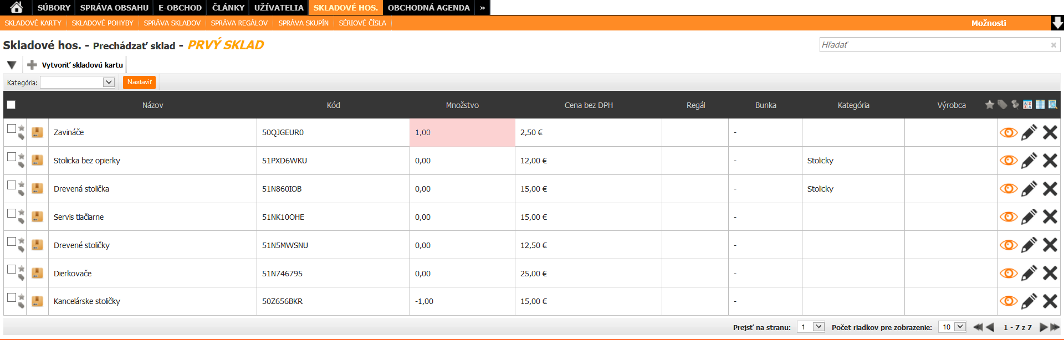View Zavináče details with eye icon
Viewport: 1064px width, 340px height.
coord(1009,132)
